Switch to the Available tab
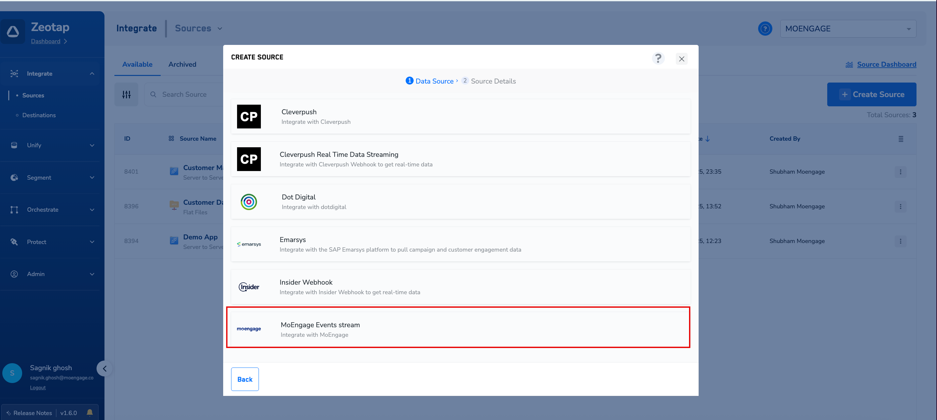The height and width of the screenshot is (420, 937). (137, 64)
